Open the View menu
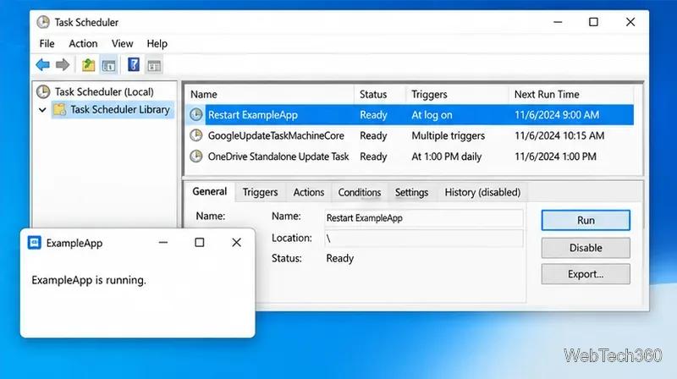Image resolution: width=677 pixels, height=379 pixels. pyautogui.click(x=122, y=44)
